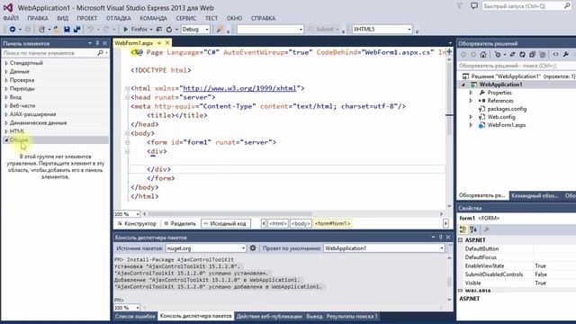Click the Refresh icon in Solution Explorer
The width and height of the screenshot is (576, 324).
(522, 54)
